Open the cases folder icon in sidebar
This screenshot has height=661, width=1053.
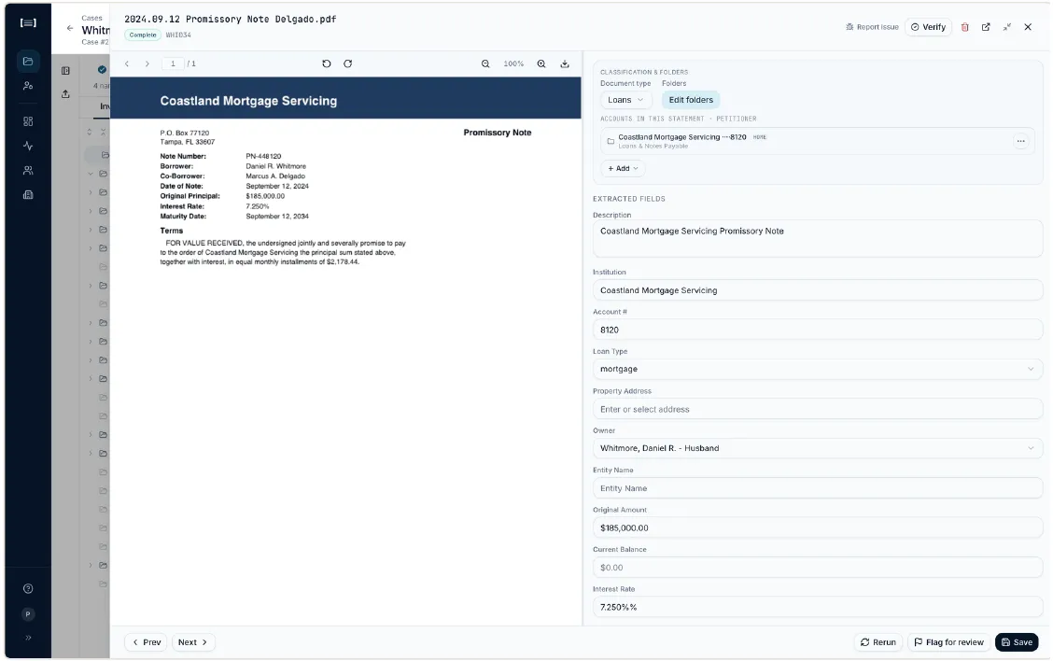point(27,61)
